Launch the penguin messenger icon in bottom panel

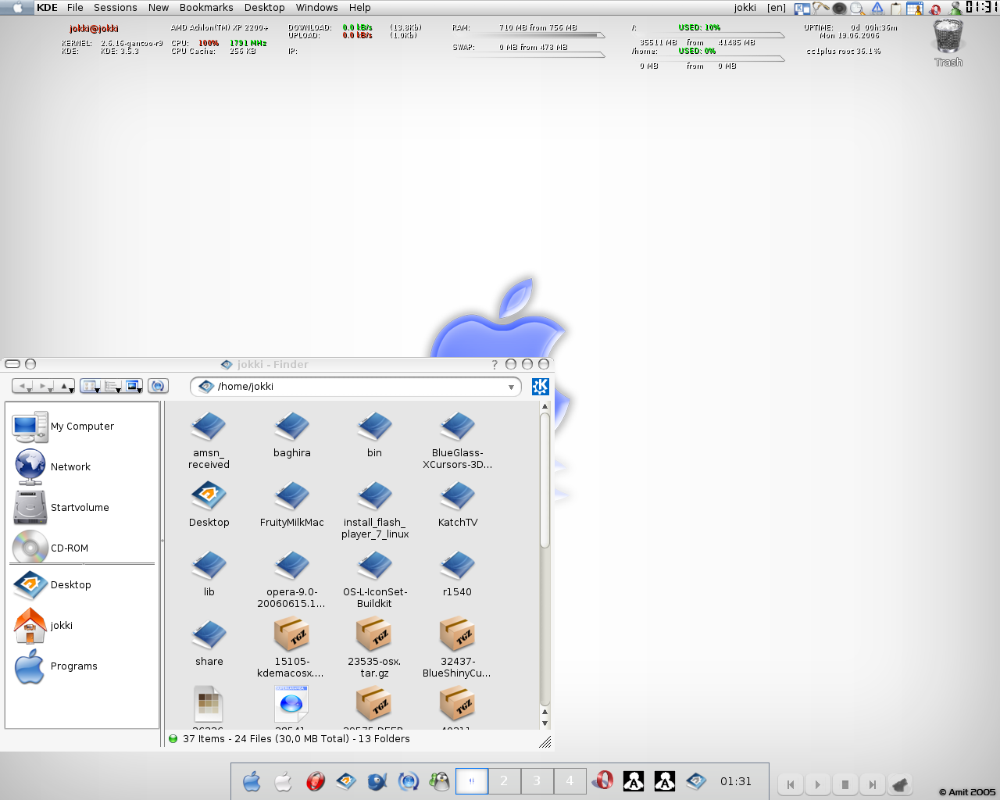click(x=440, y=781)
